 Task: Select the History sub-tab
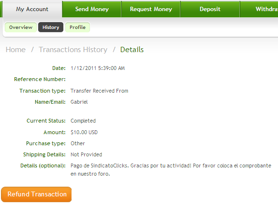51,27
